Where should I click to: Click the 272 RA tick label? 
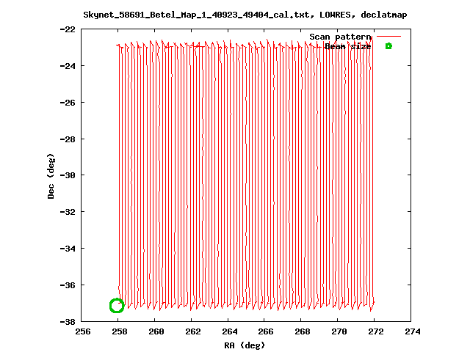[x=375, y=331]
